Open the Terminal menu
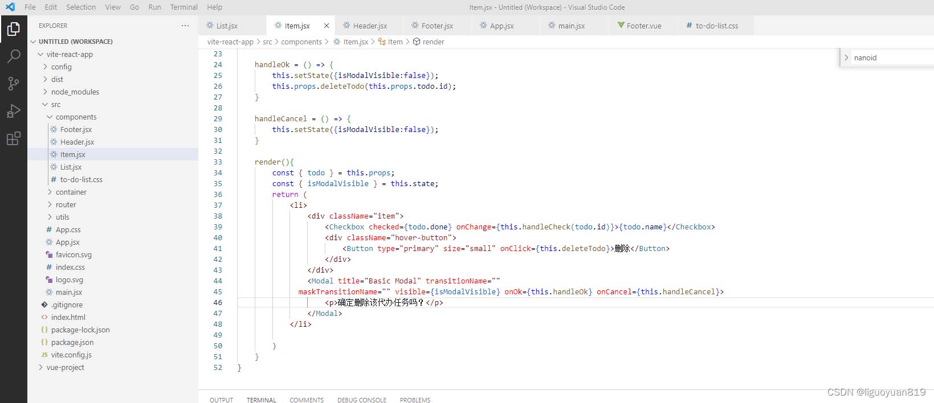Viewport: 934px width, 403px height. (x=183, y=7)
